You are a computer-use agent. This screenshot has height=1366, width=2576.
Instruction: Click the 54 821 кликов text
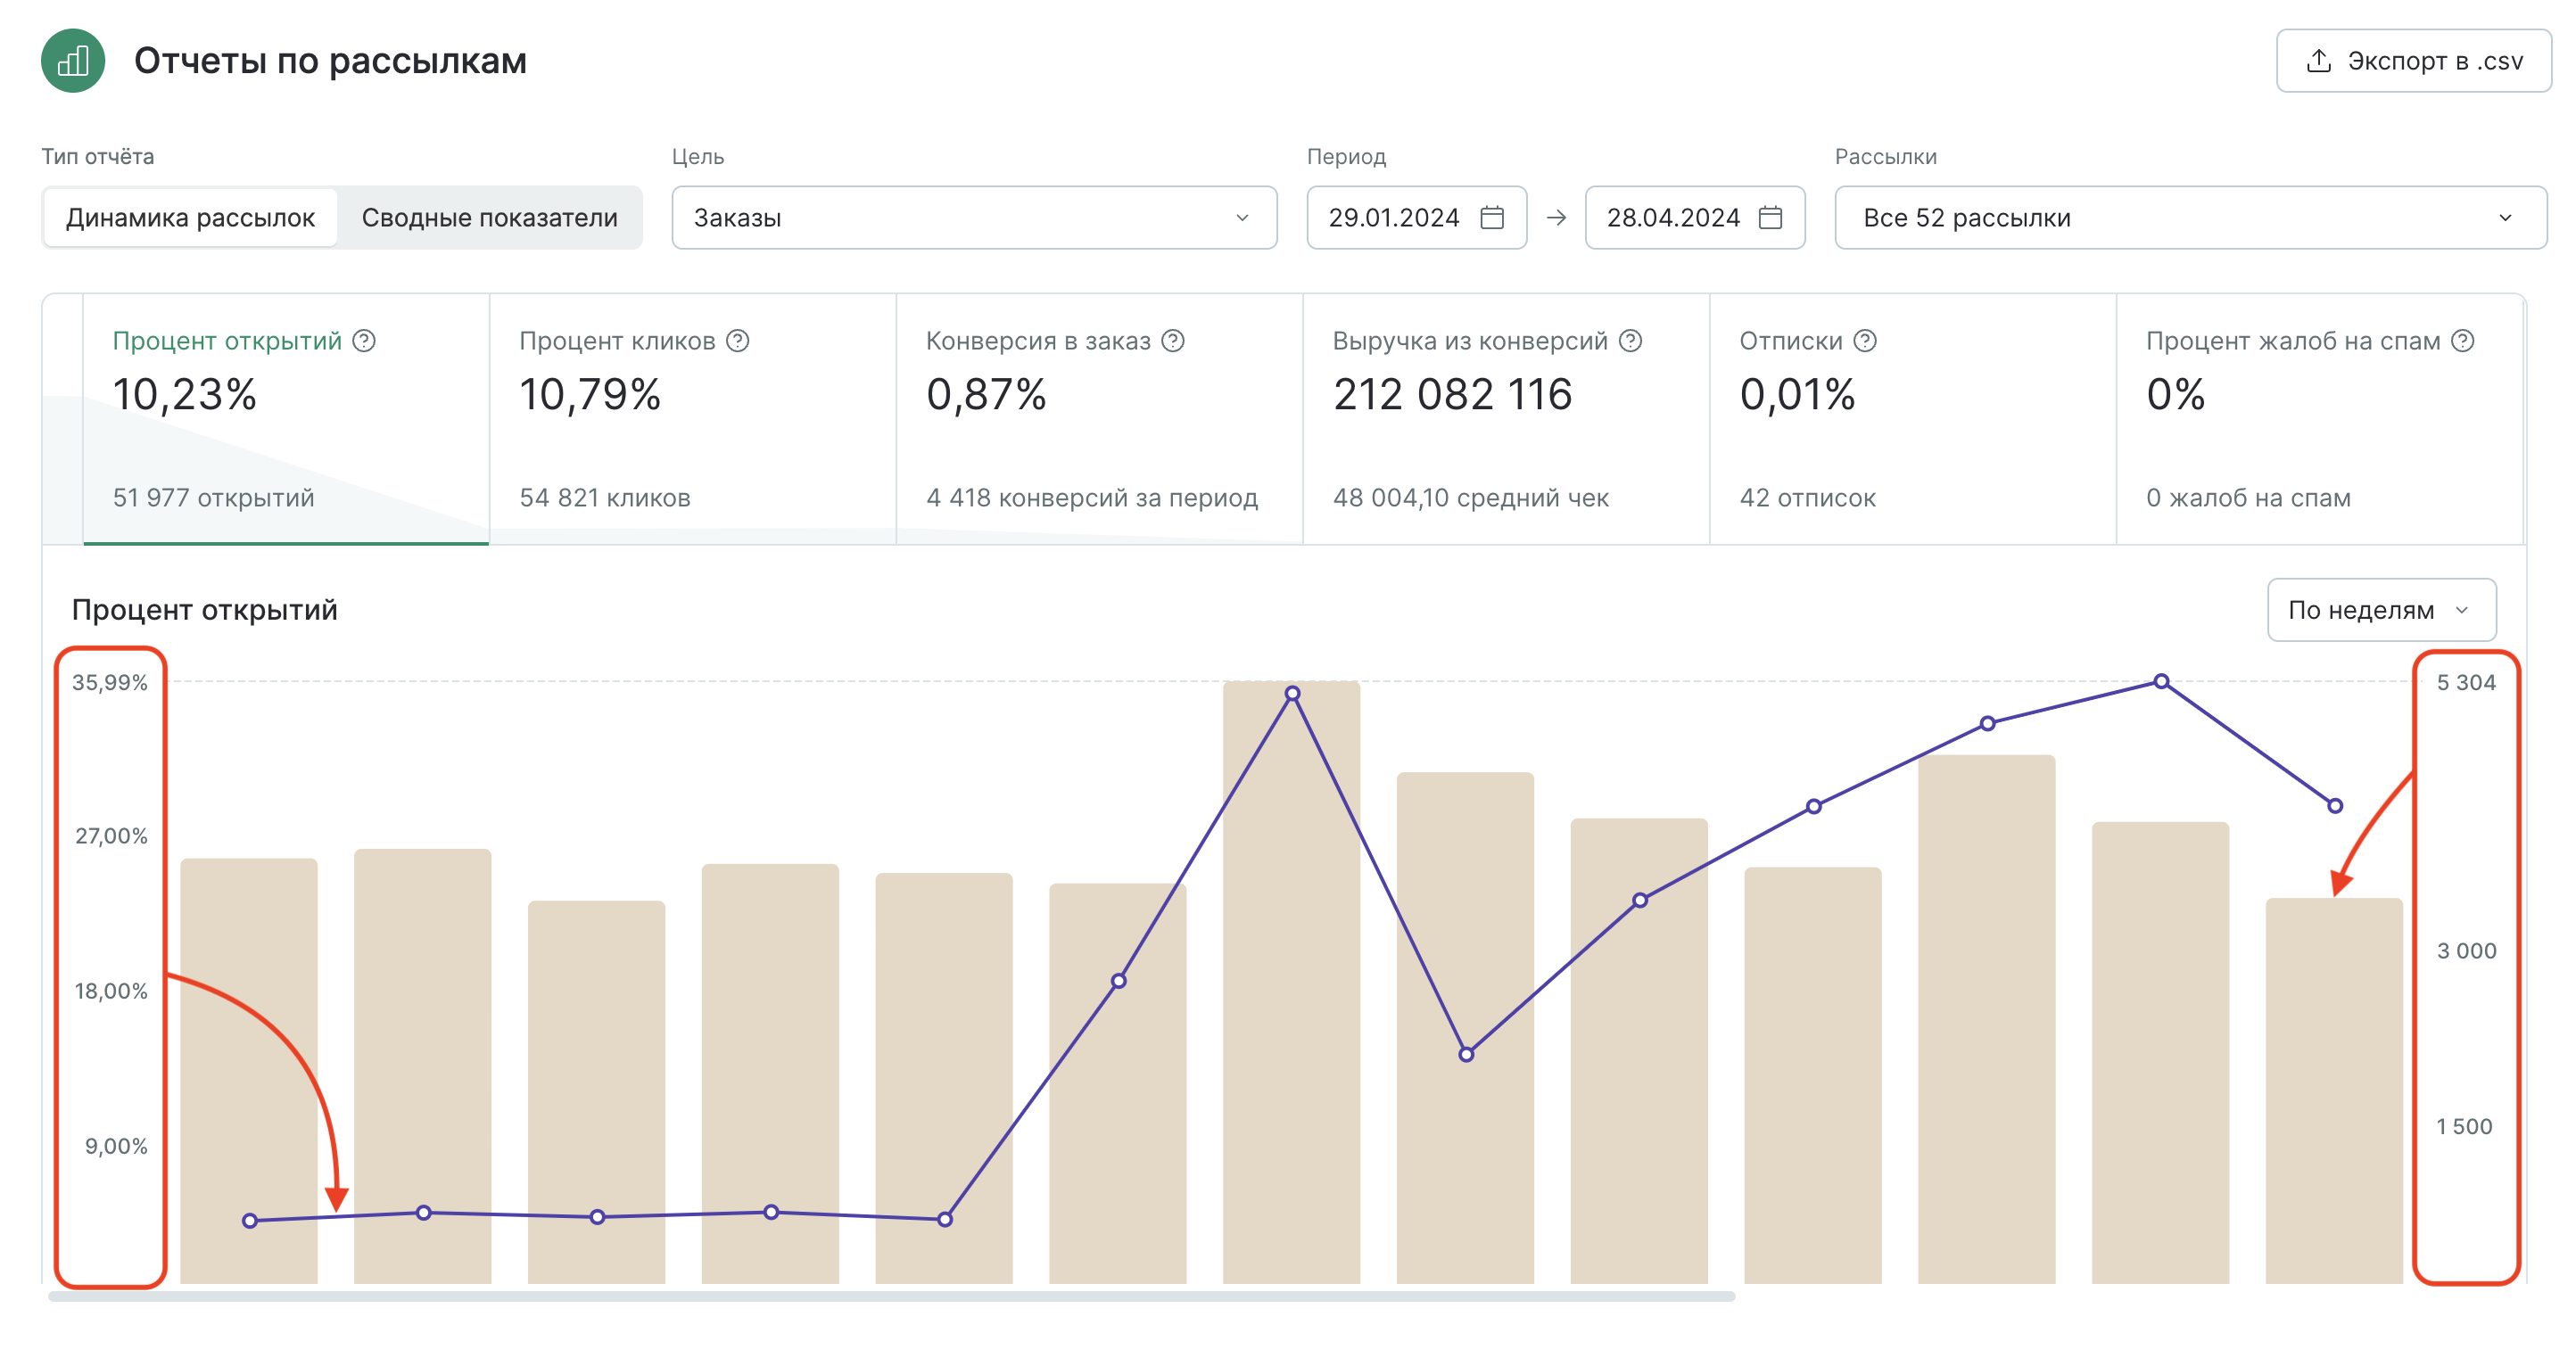click(x=605, y=498)
